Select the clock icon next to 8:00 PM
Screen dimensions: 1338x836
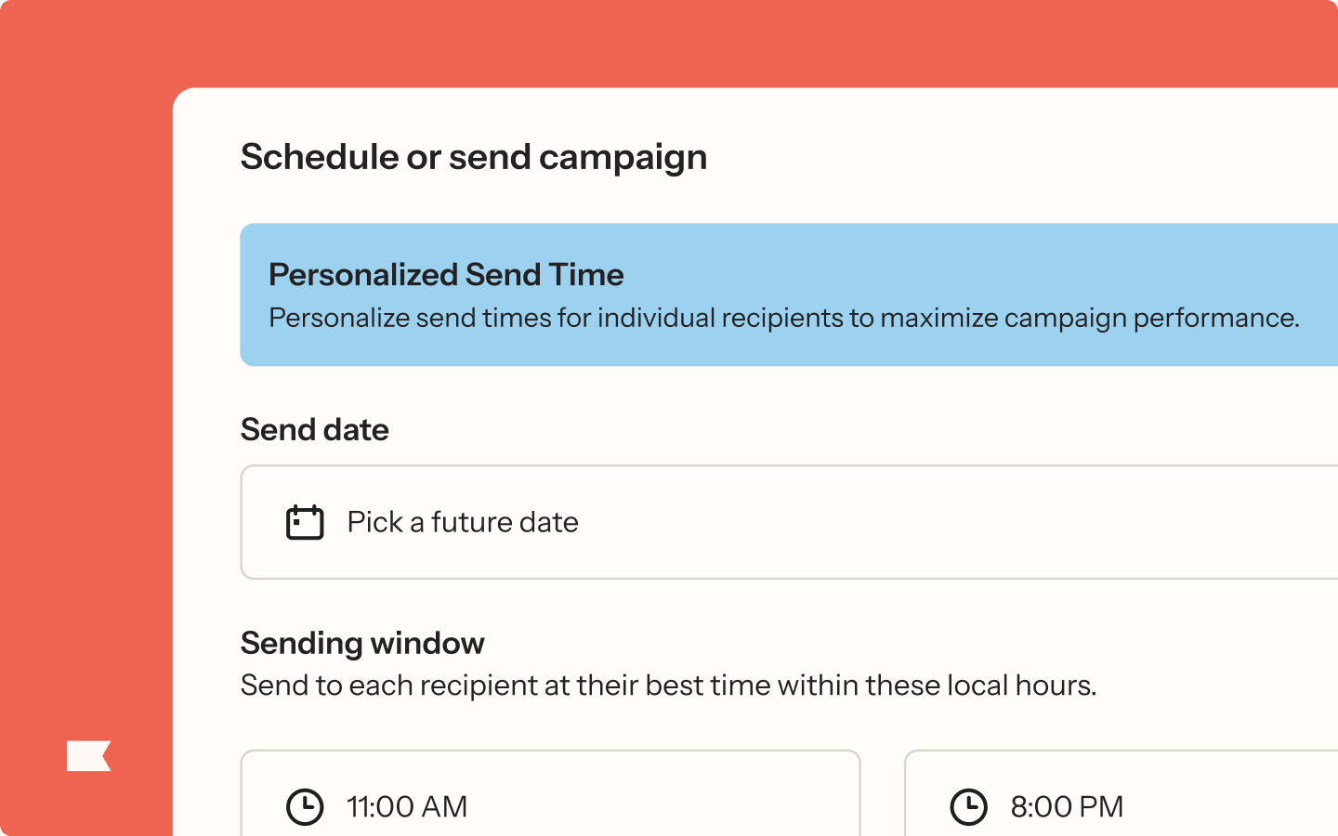(971, 806)
